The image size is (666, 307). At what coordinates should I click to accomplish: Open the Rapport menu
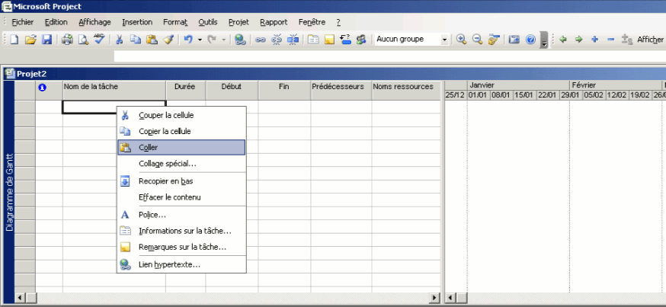[x=274, y=22]
